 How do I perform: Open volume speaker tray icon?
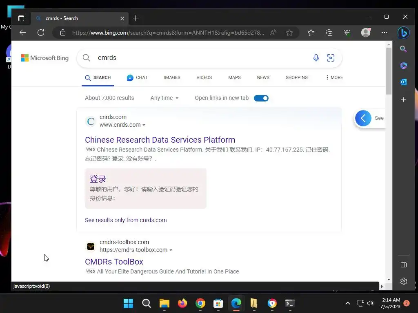point(370,303)
